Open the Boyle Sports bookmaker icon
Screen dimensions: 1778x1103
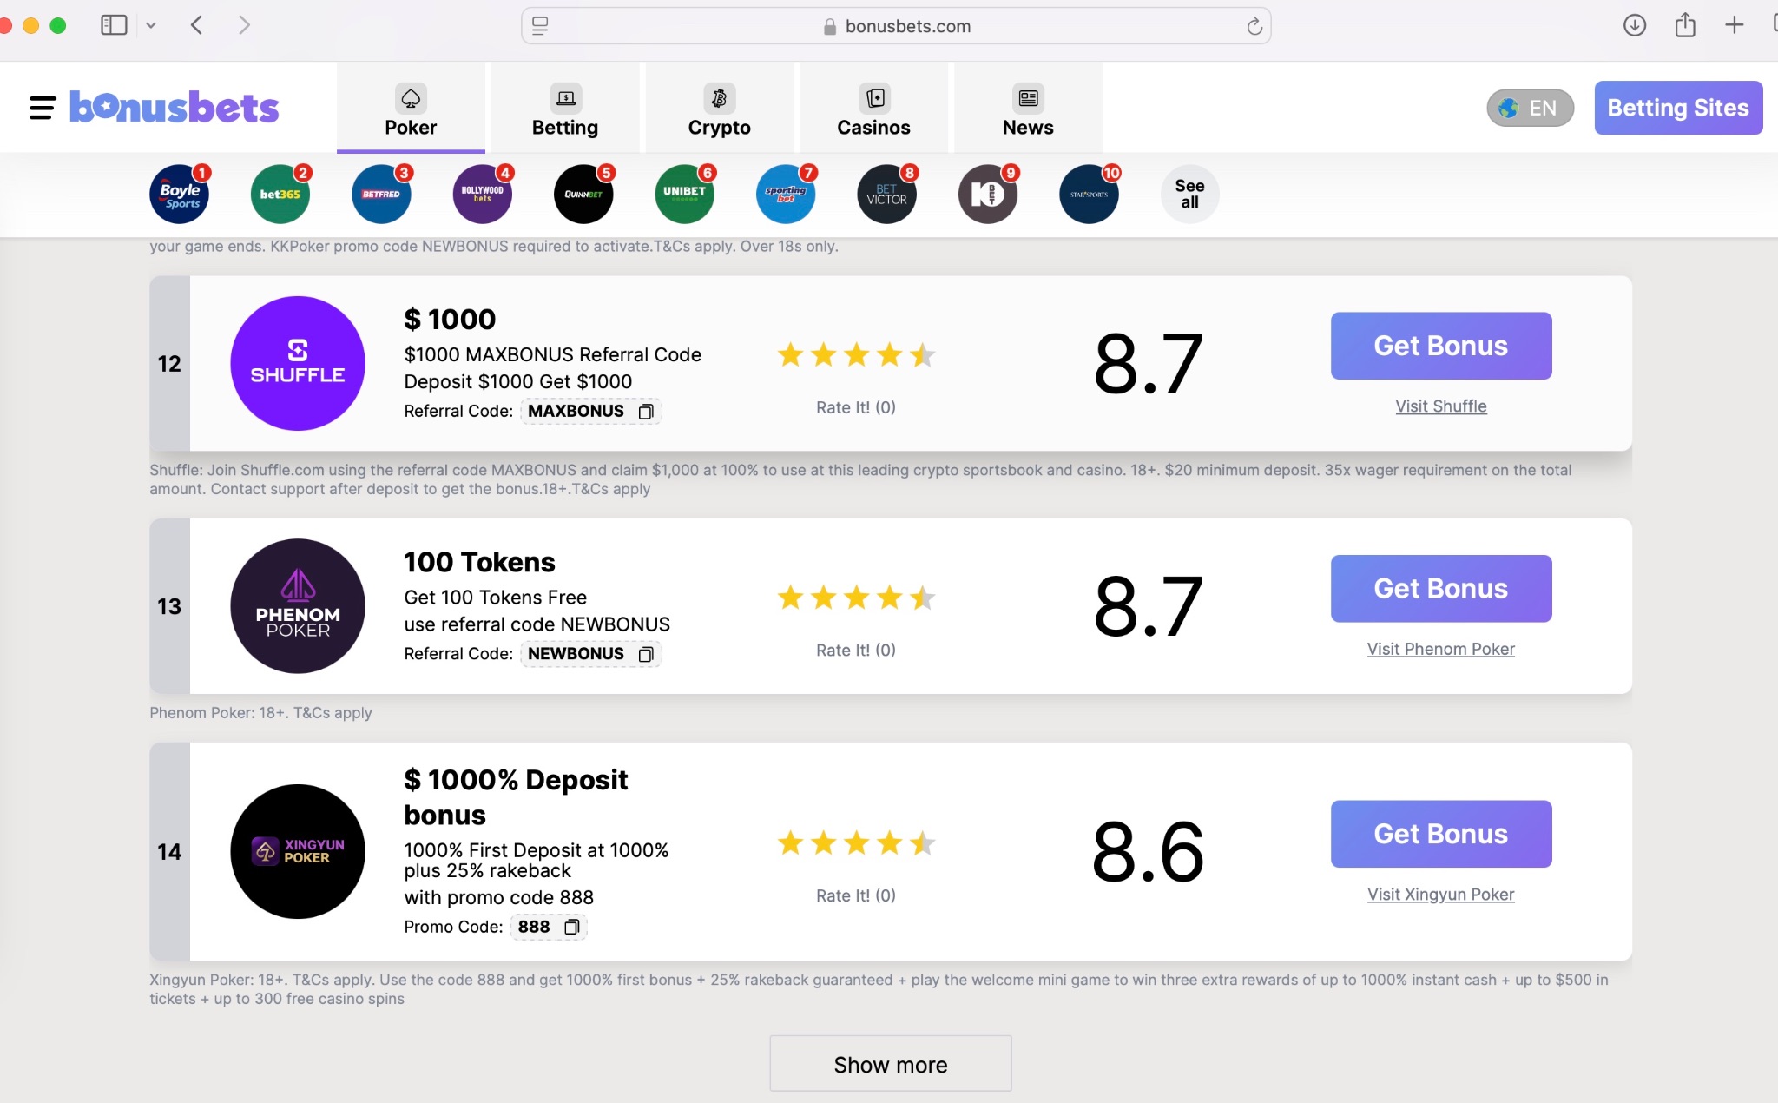pyautogui.click(x=180, y=195)
